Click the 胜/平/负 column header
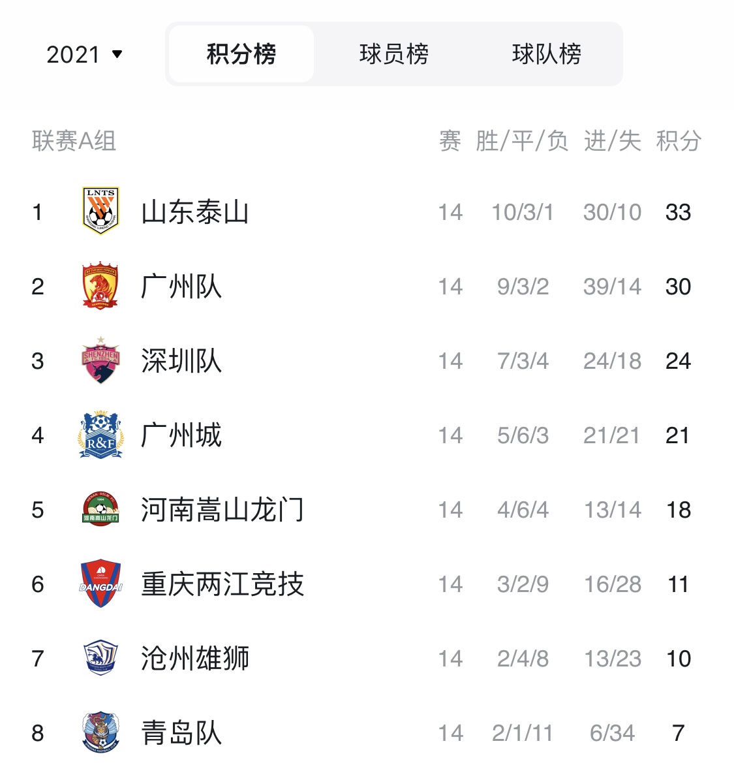The width and height of the screenshot is (734, 767). pyautogui.click(x=522, y=141)
